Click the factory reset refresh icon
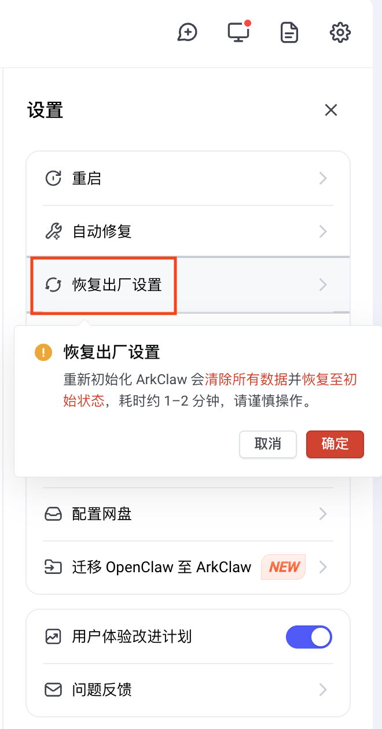The width and height of the screenshot is (382, 729). (53, 285)
